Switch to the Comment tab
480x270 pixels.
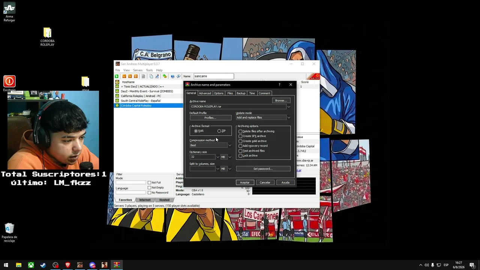264,93
